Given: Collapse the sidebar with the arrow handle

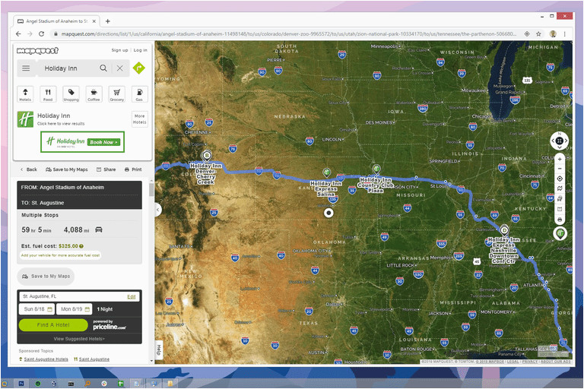Looking at the screenshot, I should click(158, 210).
